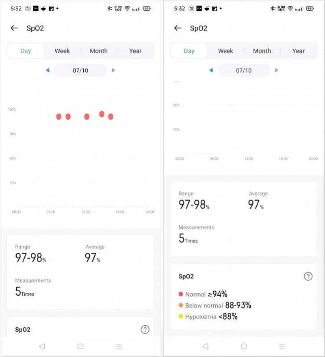Tap the Android back navigation triangle
The height and width of the screenshot is (357, 325).
(x=42, y=346)
